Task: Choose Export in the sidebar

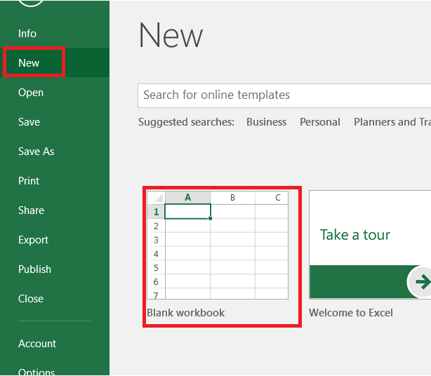Action: pyautogui.click(x=33, y=240)
